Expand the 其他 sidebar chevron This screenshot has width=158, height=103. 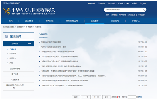tap(7, 63)
